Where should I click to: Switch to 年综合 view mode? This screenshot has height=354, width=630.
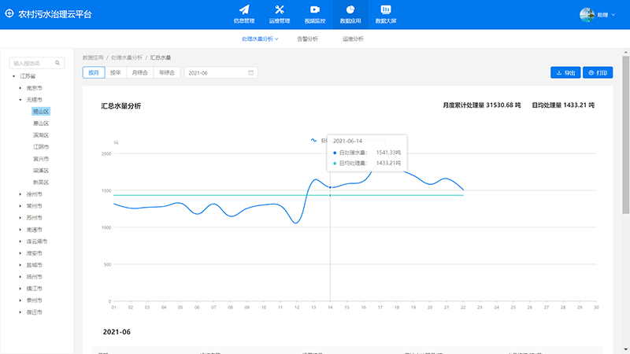[x=166, y=72]
